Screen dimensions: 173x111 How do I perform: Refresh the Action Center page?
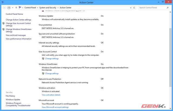pos(134,8)
